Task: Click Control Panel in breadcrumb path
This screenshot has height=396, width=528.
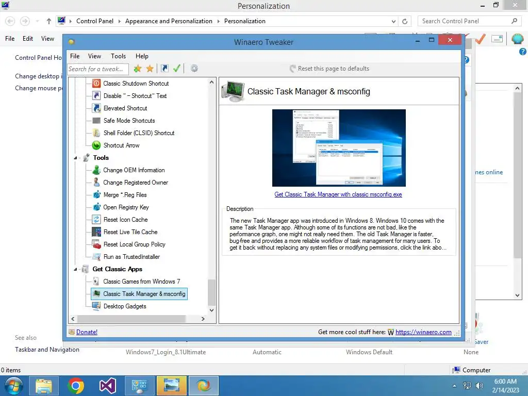Action: pyautogui.click(x=95, y=21)
